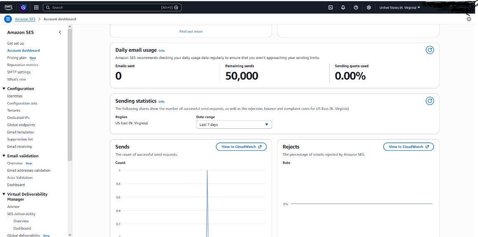Open Email receiving
The height and width of the screenshot is (237, 478).
[x=19, y=147]
